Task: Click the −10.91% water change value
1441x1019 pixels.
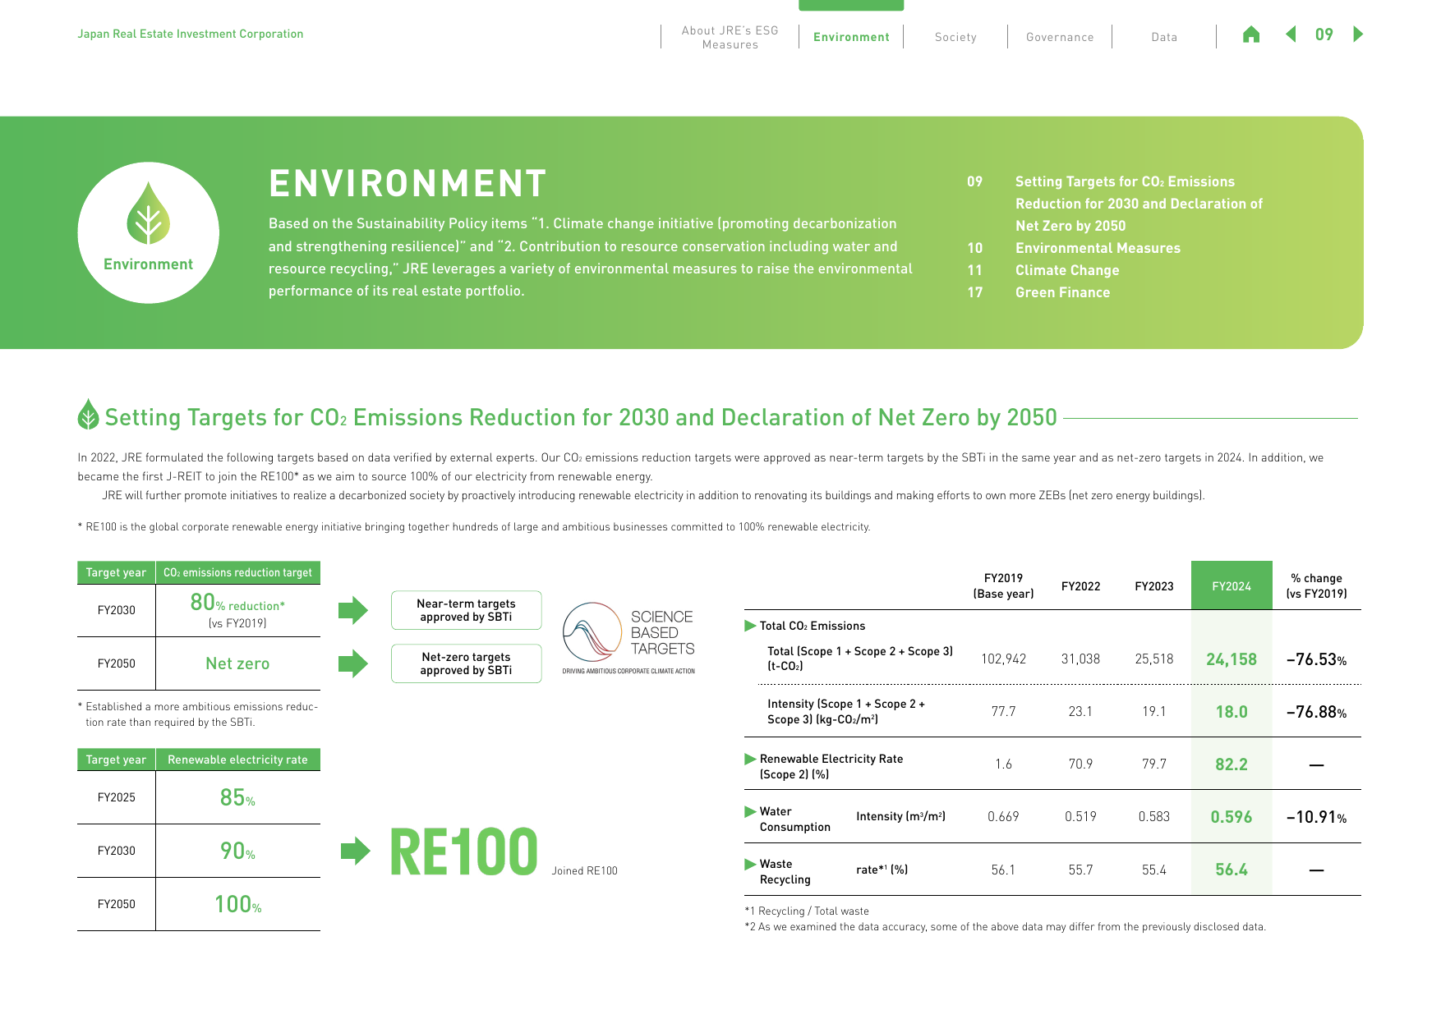Action: point(1316,817)
